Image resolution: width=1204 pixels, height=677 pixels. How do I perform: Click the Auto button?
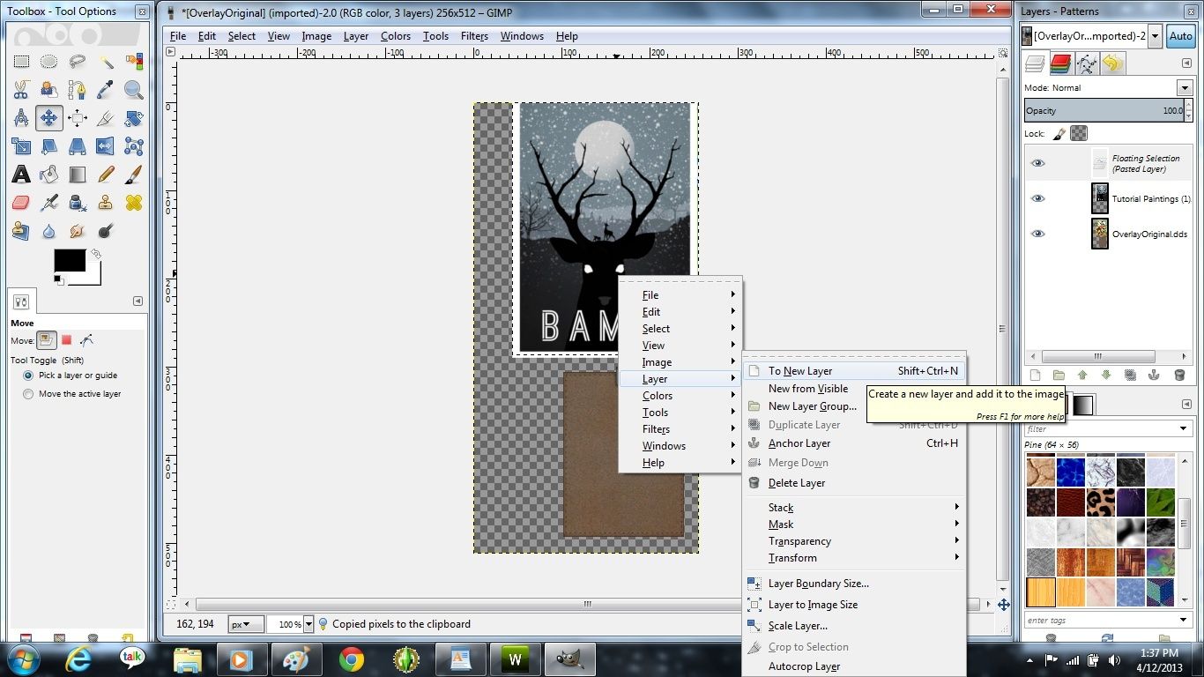pos(1180,36)
